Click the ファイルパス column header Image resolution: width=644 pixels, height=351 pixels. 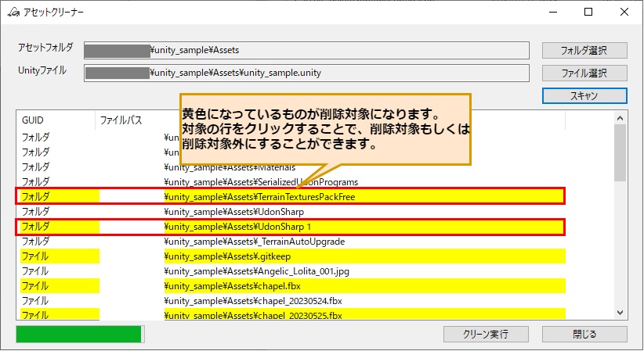330,120
